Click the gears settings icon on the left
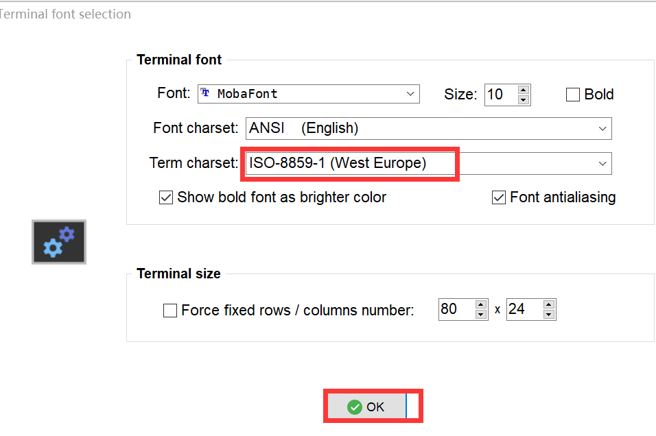The image size is (656, 436). [59, 241]
